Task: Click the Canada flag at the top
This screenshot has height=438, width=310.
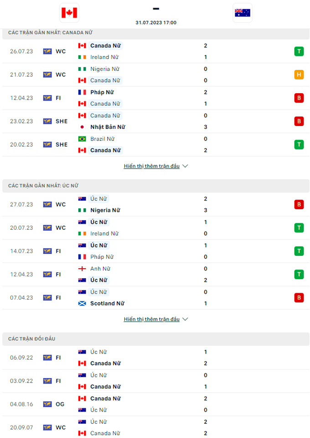Action: click(69, 13)
